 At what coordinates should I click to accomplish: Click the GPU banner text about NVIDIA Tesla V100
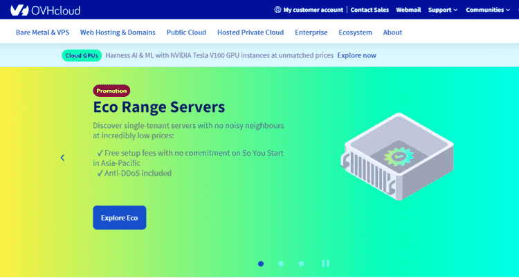pos(219,55)
